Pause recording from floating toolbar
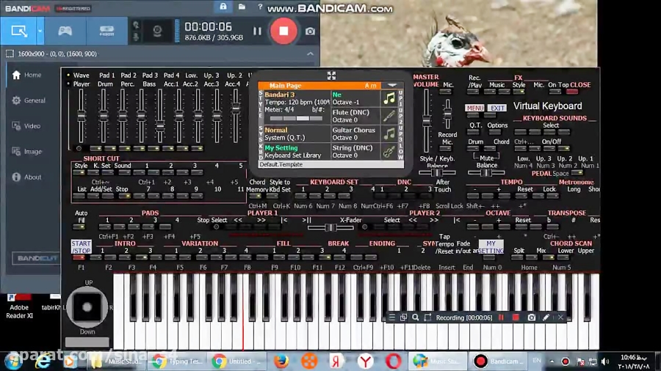Viewport: 661px width, 371px height. [501, 317]
